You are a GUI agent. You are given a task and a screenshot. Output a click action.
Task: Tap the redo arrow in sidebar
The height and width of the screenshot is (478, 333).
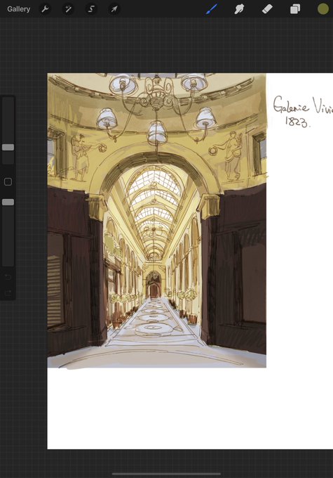coord(8,293)
